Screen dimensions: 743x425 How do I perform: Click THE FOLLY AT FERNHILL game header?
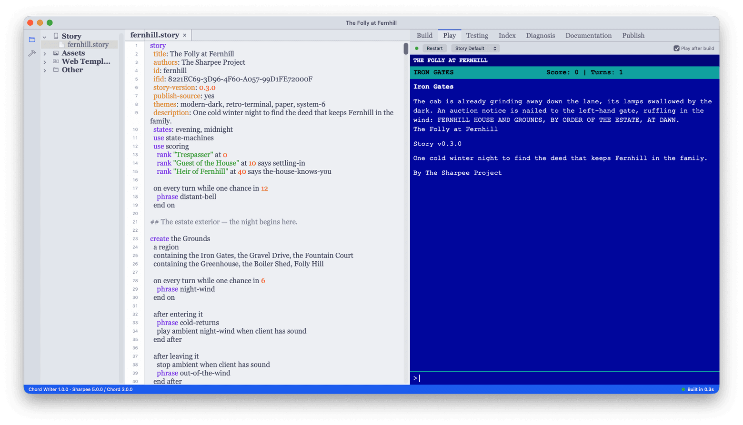pyautogui.click(x=450, y=60)
